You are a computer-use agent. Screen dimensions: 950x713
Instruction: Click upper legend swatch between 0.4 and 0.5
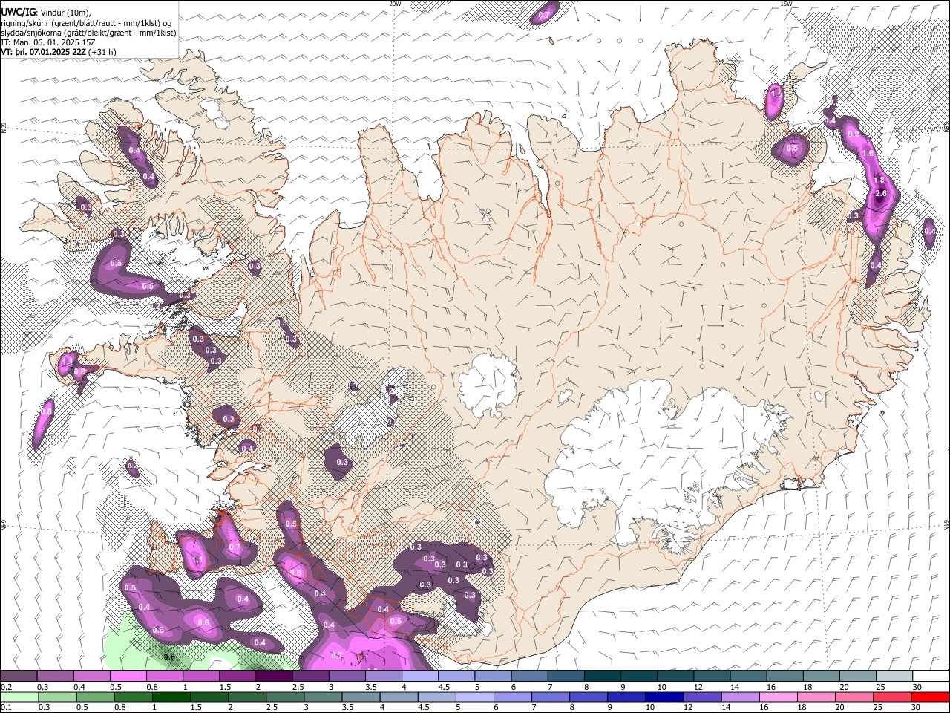[91, 677]
